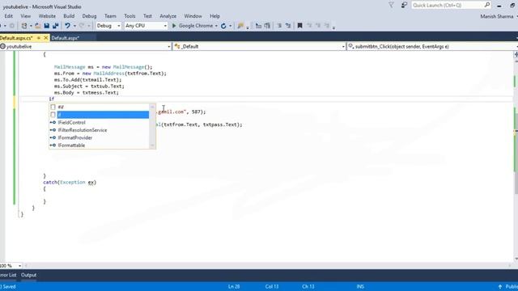The width and height of the screenshot is (518, 291).
Task: Select IFieldControl in IntelliSense list
Action: tap(99, 122)
